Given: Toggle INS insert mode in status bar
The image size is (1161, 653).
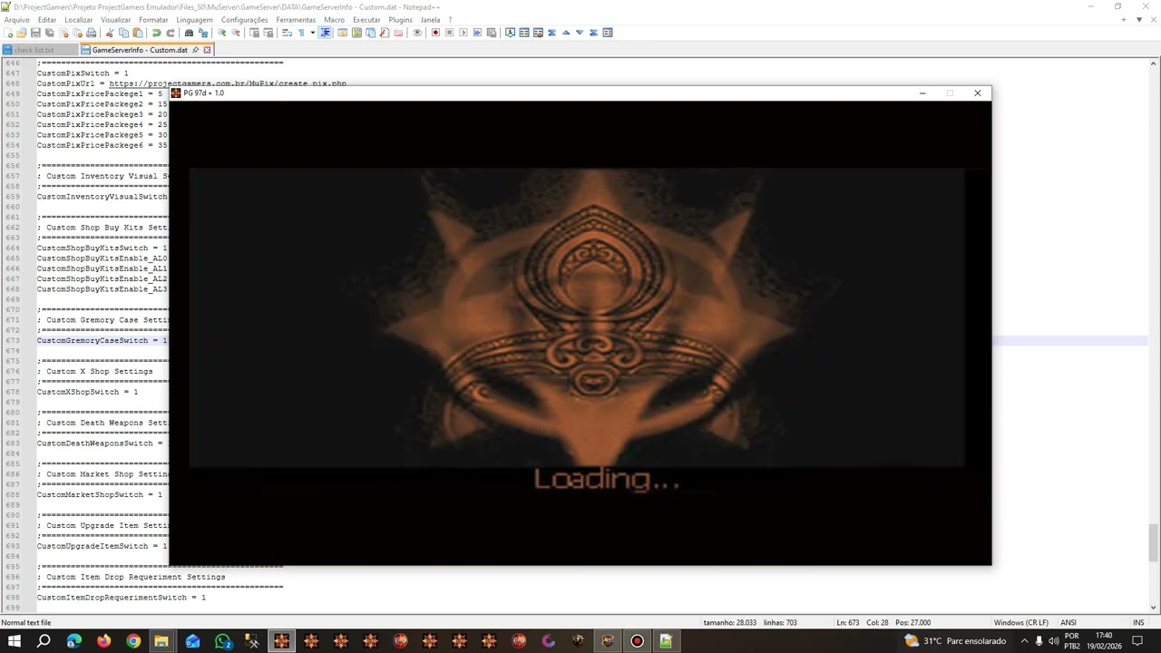Looking at the screenshot, I should tap(1138, 622).
